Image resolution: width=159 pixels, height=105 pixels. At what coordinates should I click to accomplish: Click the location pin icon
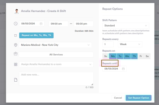(x=16, y=45)
